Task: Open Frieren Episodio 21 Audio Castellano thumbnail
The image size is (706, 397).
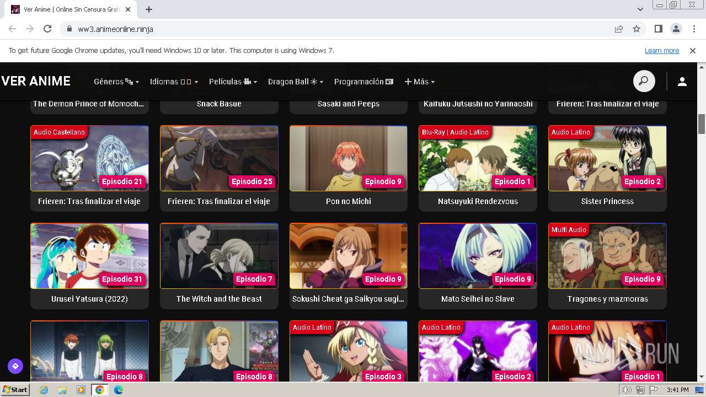Action: coord(89,158)
